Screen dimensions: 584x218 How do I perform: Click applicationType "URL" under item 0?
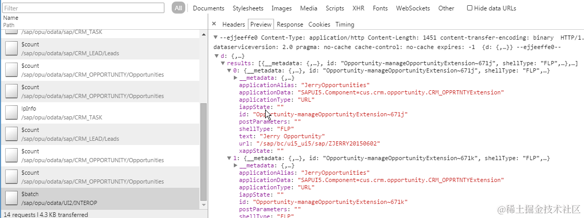point(306,100)
